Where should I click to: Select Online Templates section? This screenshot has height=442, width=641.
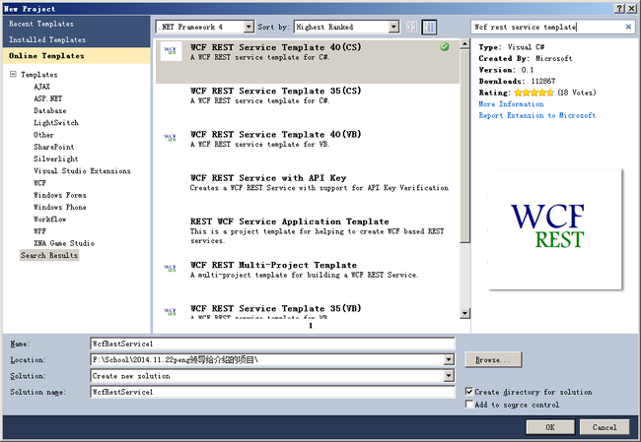tap(77, 55)
